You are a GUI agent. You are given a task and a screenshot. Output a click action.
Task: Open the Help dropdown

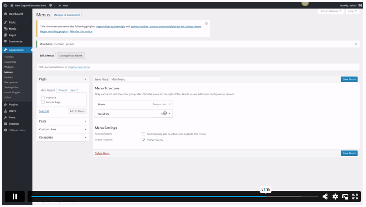352,11
